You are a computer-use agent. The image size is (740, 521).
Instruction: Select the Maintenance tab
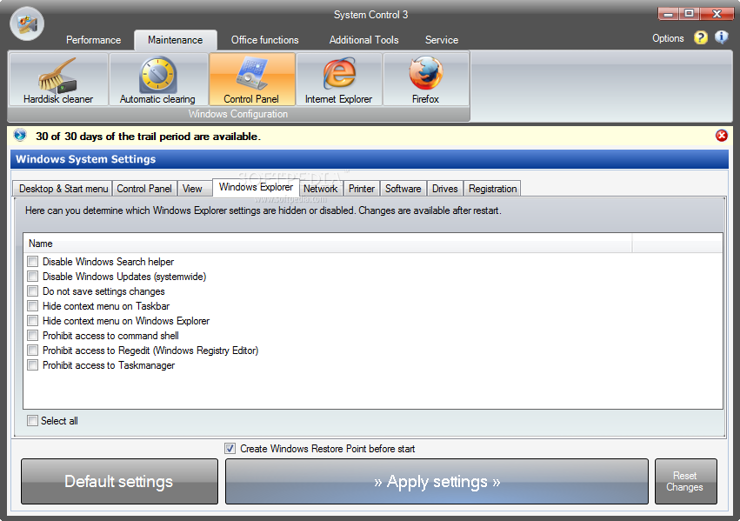[175, 40]
